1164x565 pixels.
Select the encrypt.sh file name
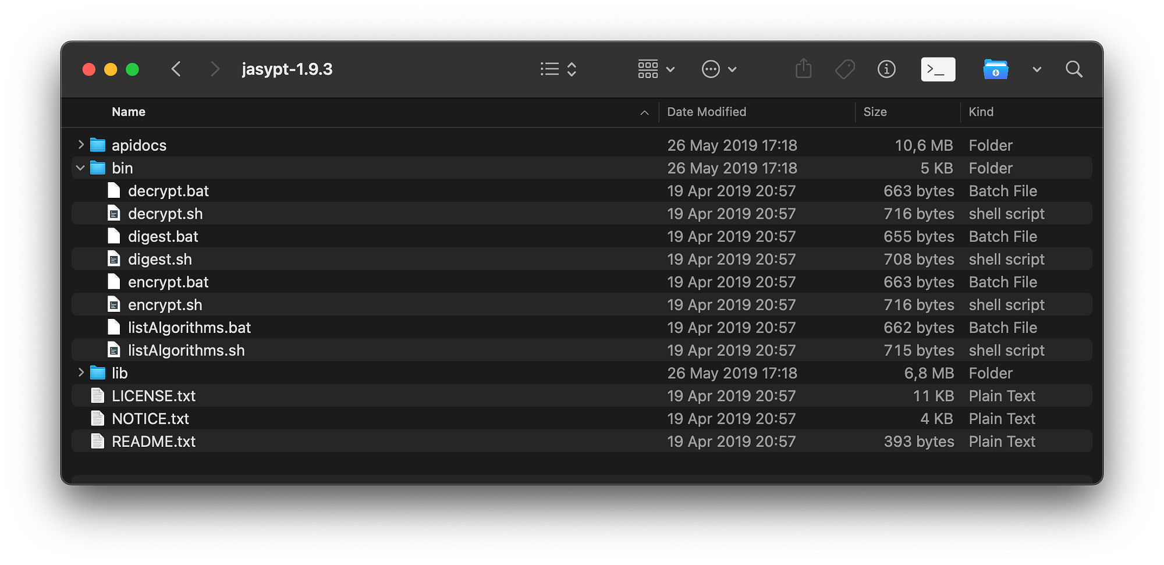click(165, 305)
